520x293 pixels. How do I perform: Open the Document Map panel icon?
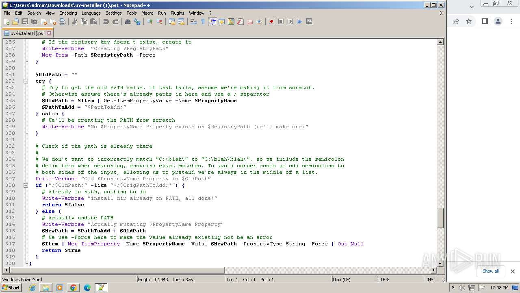231,22
